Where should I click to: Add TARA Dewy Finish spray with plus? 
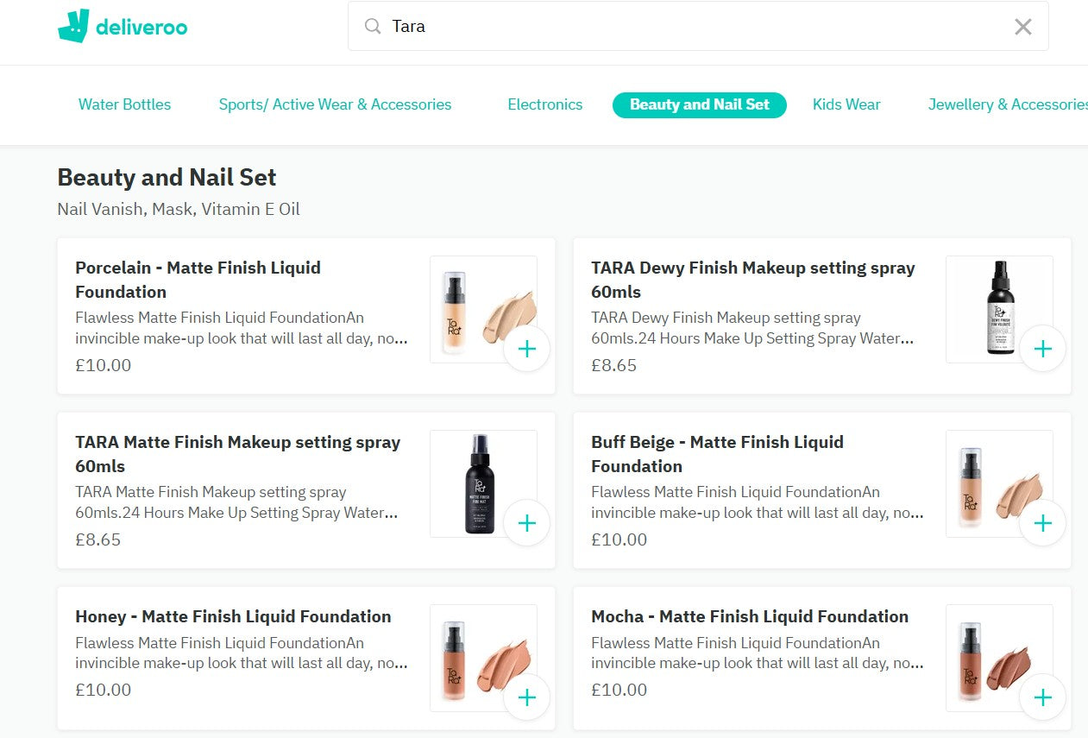pyautogui.click(x=1042, y=349)
